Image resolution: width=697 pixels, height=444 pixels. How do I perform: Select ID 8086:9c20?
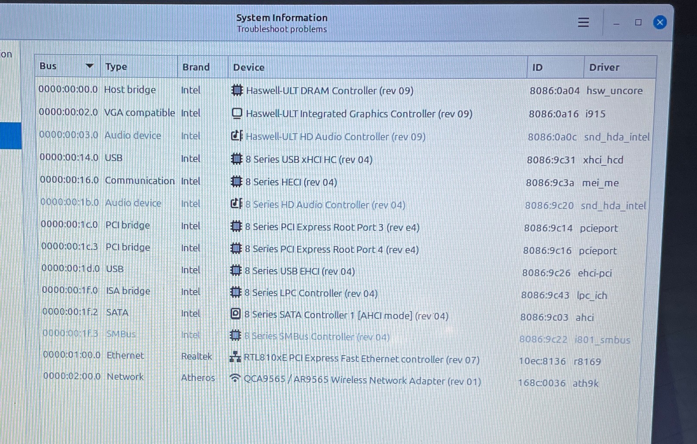click(549, 205)
